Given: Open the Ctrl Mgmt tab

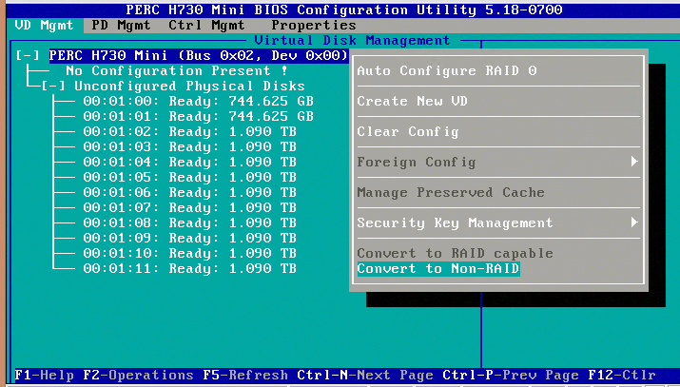Looking at the screenshot, I should click(x=206, y=26).
